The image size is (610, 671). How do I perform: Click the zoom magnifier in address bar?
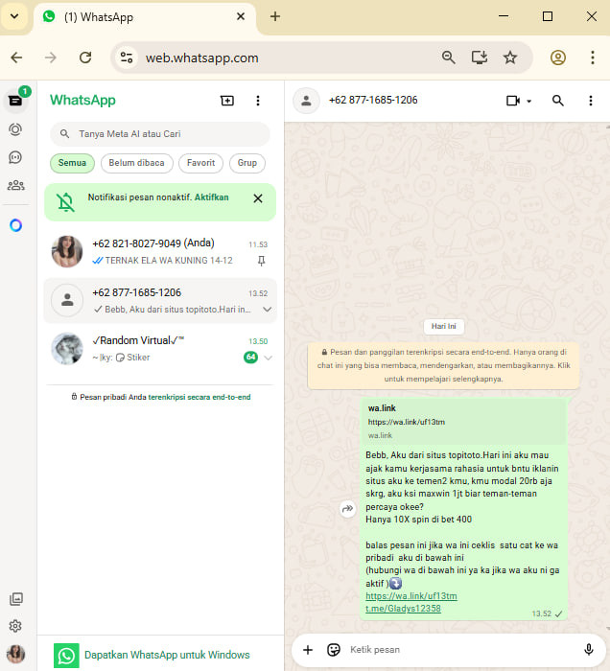click(x=448, y=58)
